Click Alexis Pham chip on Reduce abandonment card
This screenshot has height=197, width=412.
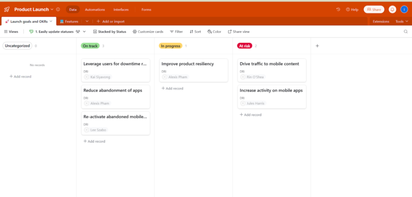[97, 104]
